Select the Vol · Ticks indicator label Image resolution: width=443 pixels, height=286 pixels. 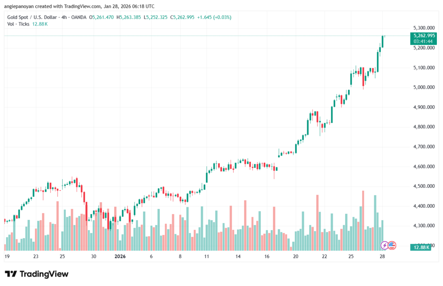pyautogui.click(x=16, y=24)
